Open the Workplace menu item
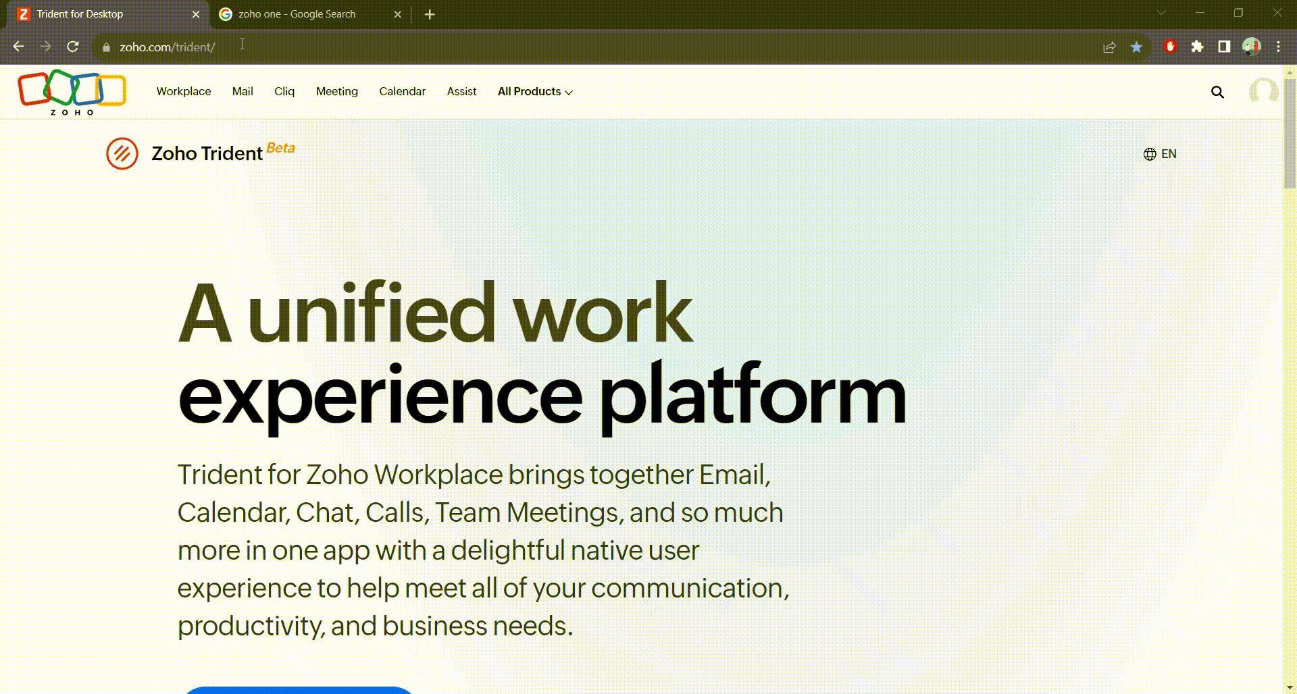The height and width of the screenshot is (694, 1297). [x=184, y=92]
